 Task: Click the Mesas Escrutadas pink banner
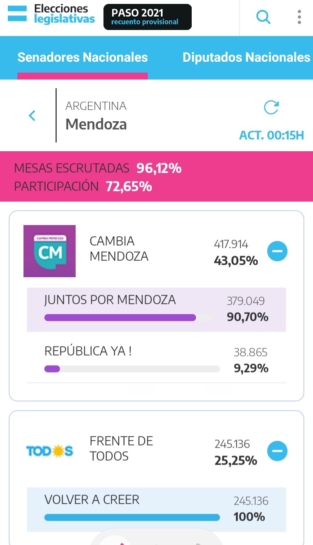pos(156,176)
